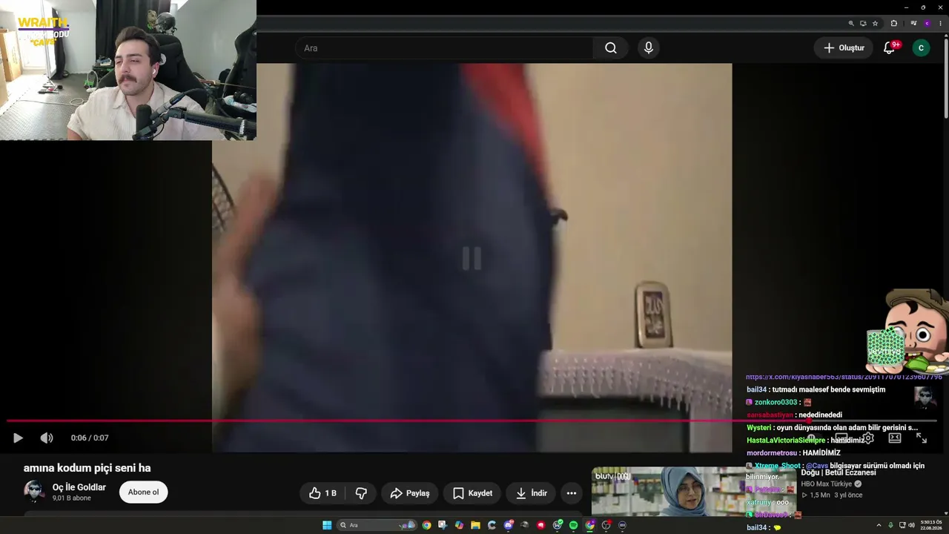Open Spotify from the taskbar

click(x=573, y=525)
